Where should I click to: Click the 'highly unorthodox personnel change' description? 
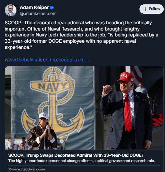click(x=82, y=161)
